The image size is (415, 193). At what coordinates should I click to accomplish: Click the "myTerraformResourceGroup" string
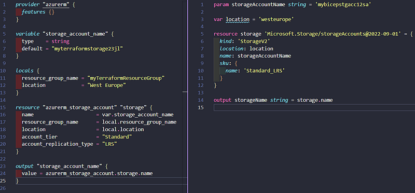(x=126, y=78)
